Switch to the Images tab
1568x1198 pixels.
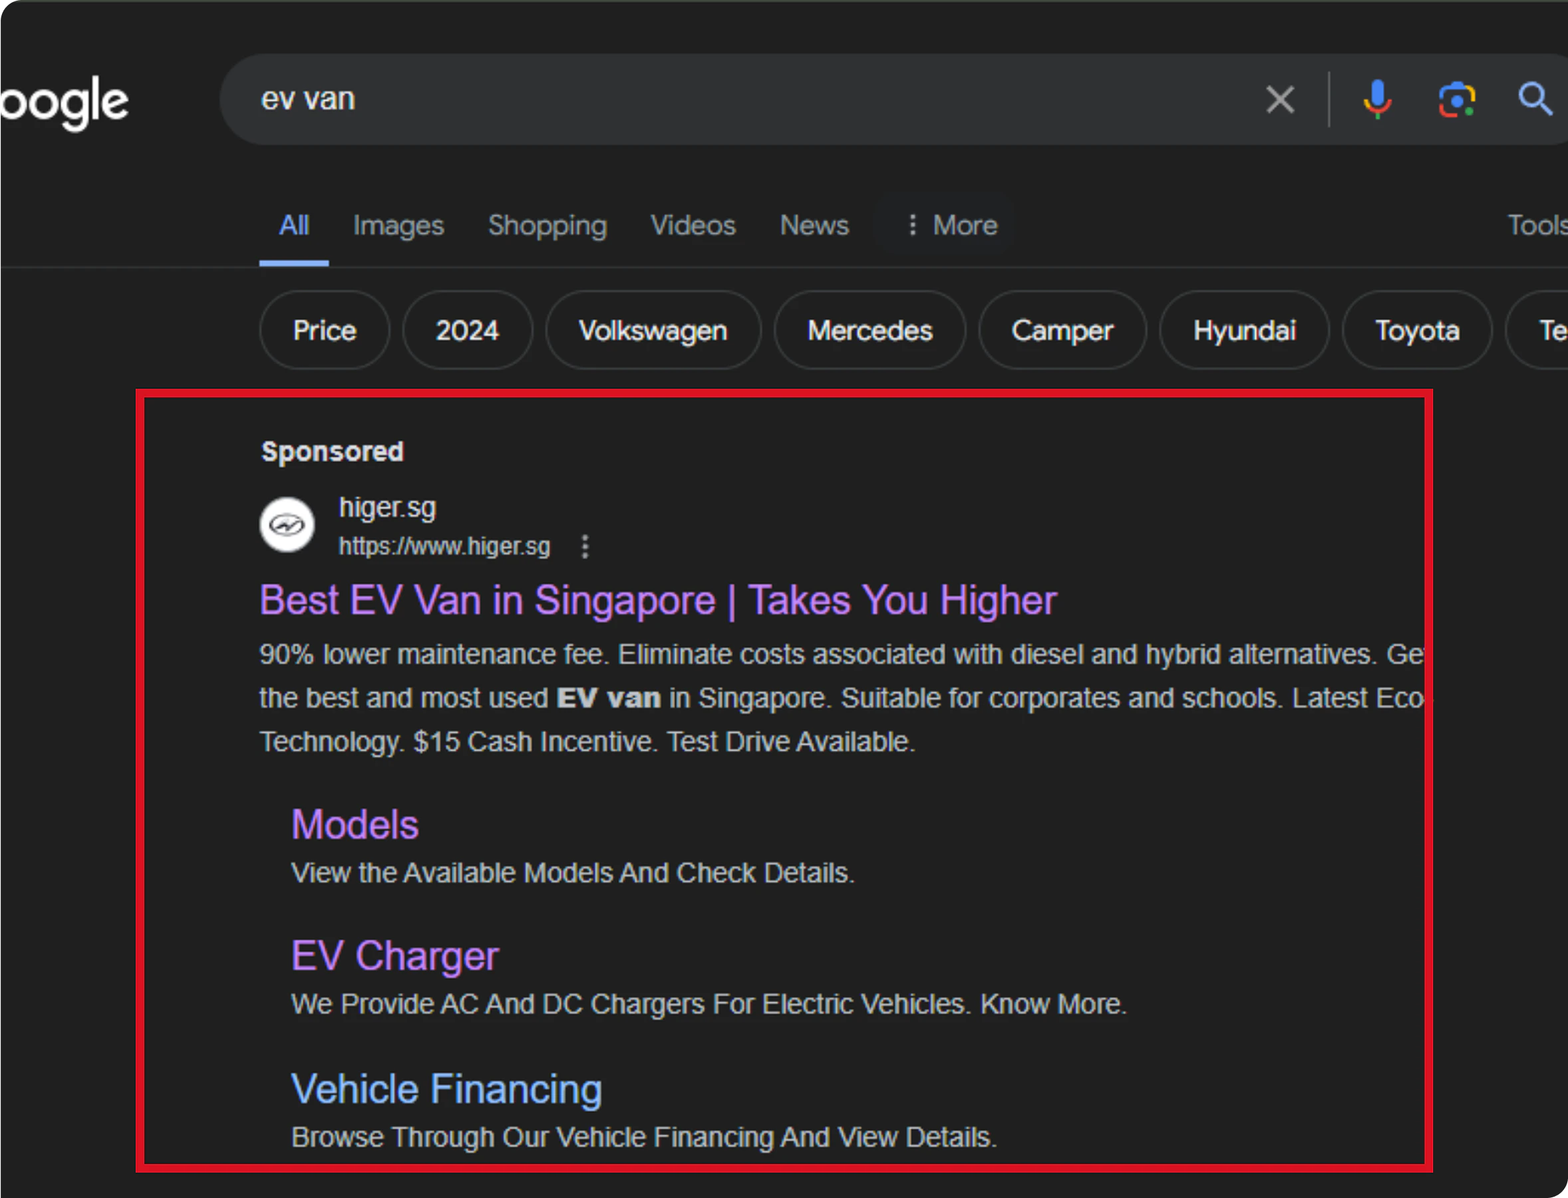pos(398,226)
